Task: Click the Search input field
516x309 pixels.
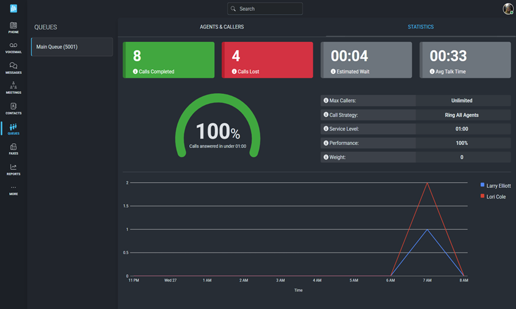Action: [x=265, y=9]
